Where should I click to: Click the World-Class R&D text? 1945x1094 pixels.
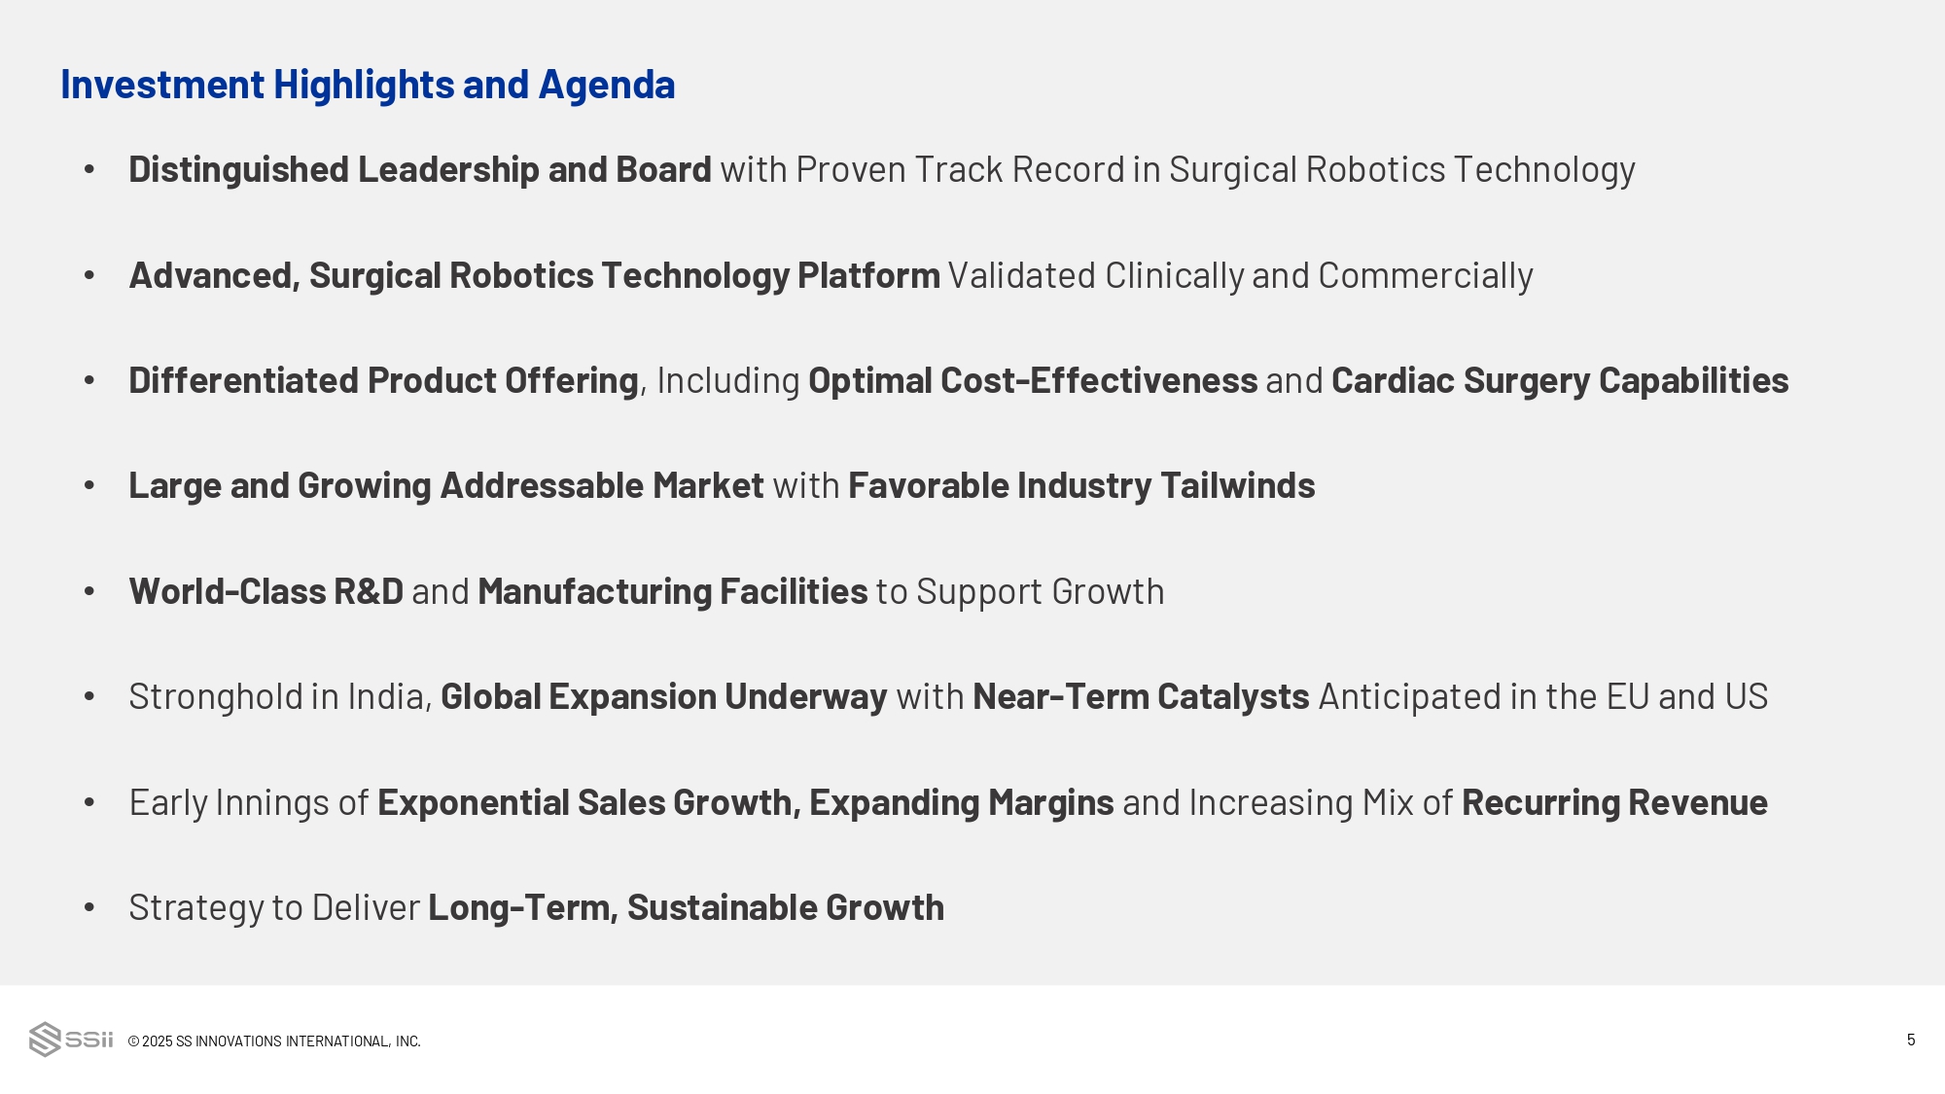pyautogui.click(x=265, y=592)
